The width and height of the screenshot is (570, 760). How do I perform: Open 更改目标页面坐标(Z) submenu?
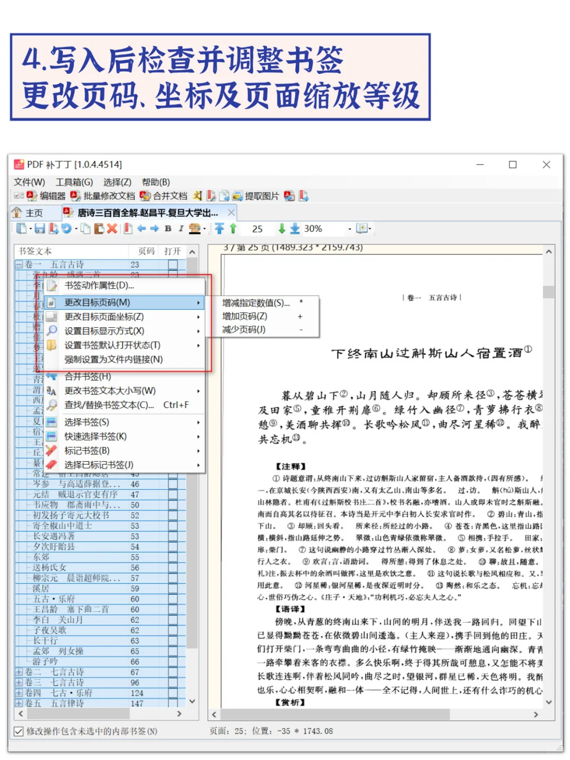(x=125, y=317)
